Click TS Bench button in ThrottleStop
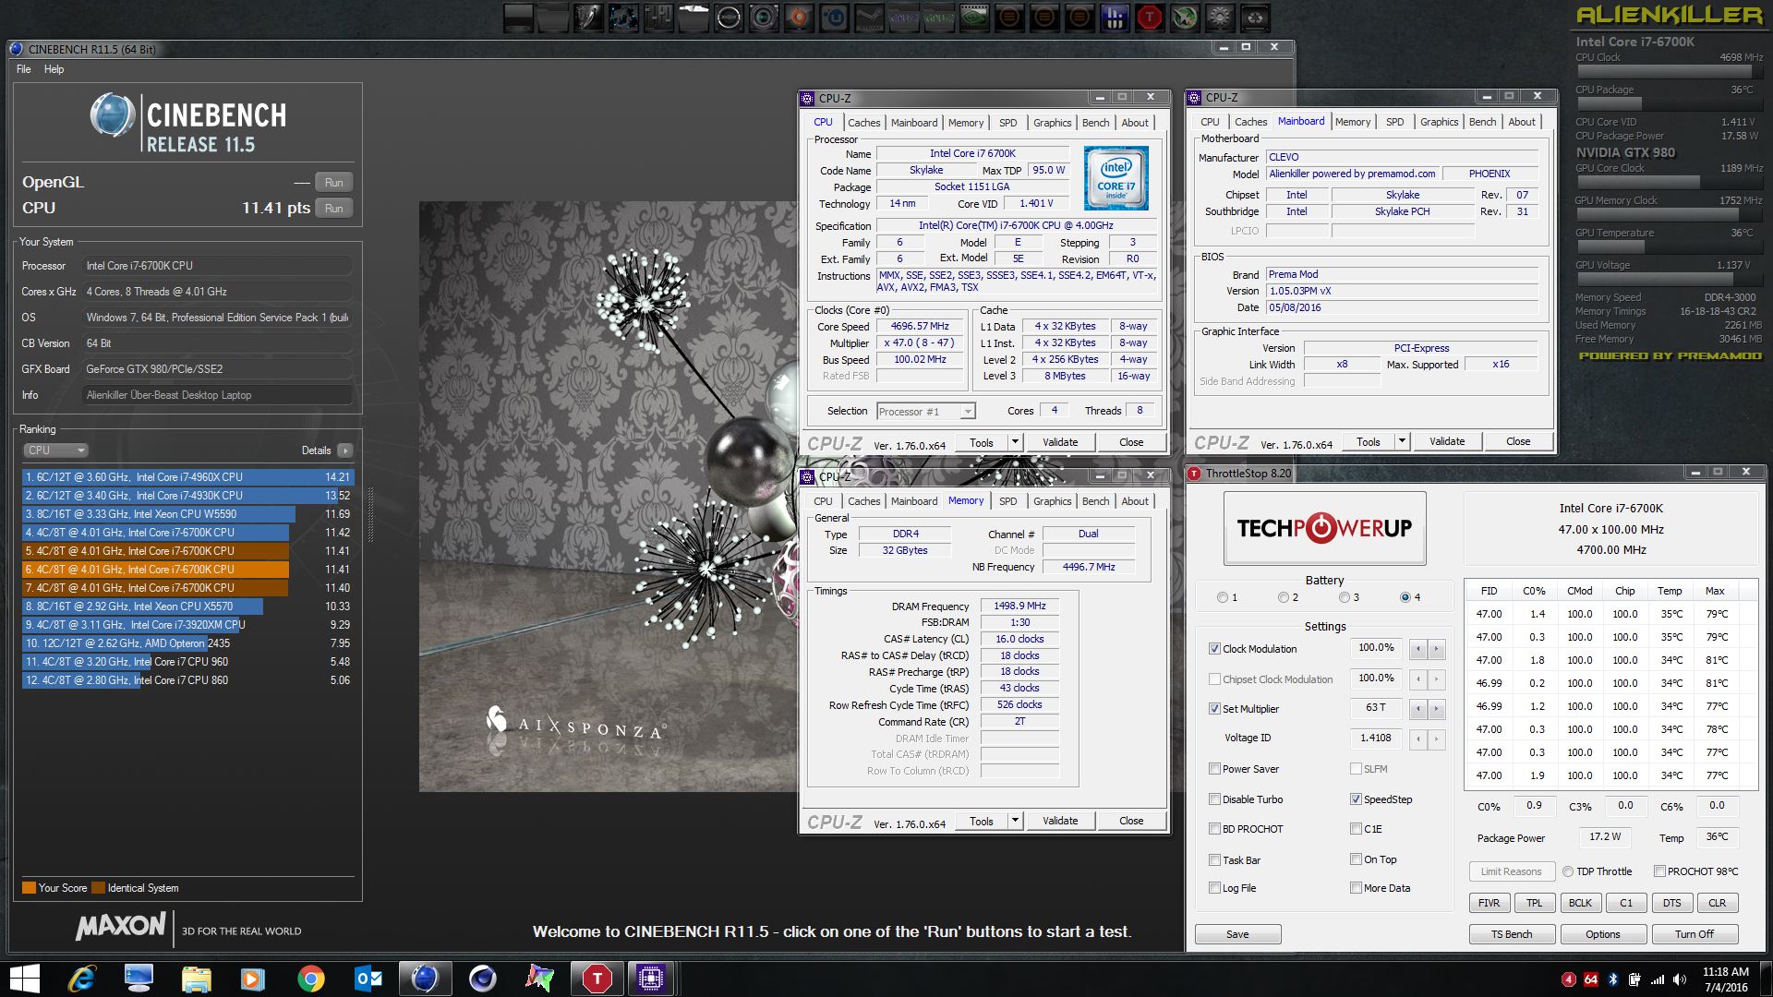The height and width of the screenshot is (997, 1773). (1512, 934)
